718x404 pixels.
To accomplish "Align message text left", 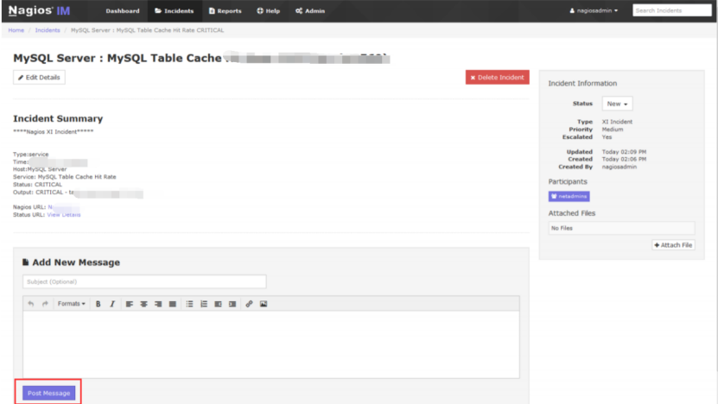I will (130, 304).
